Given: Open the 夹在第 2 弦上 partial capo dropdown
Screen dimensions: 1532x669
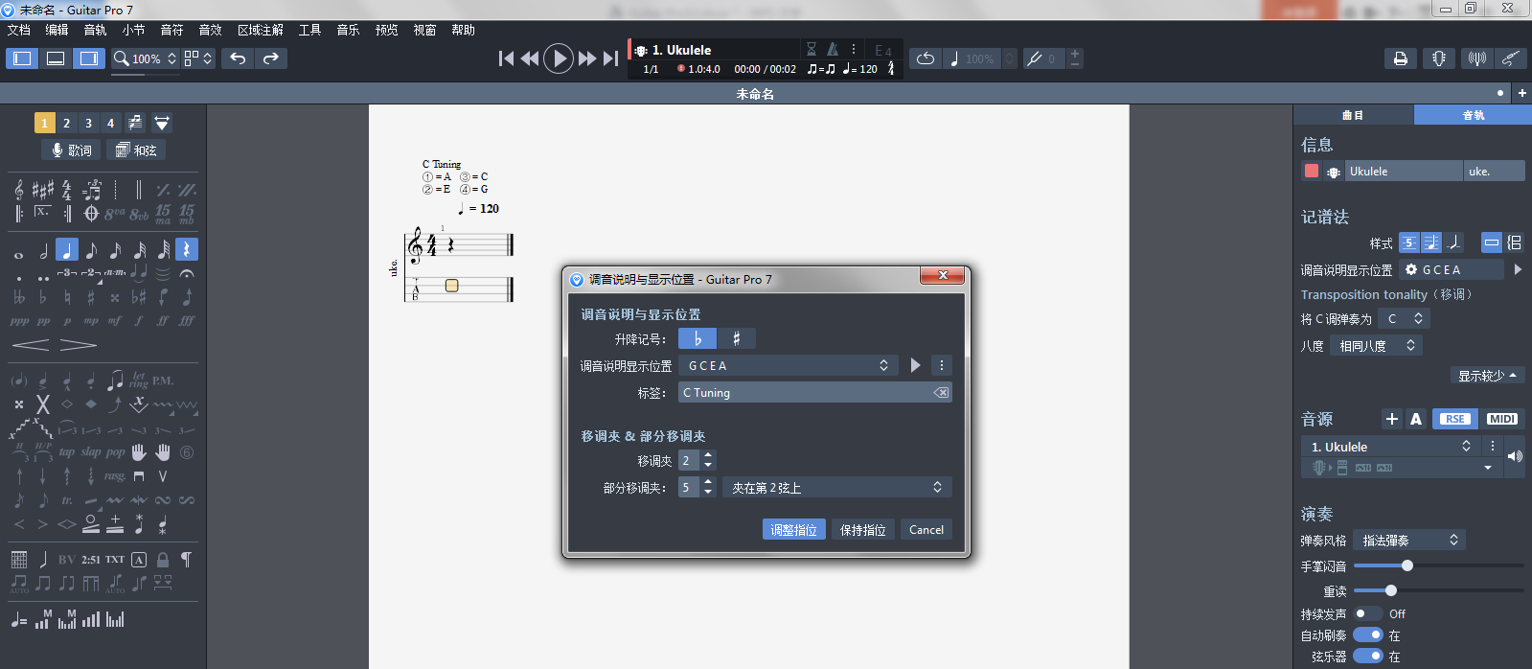Looking at the screenshot, I should (835, 488).
